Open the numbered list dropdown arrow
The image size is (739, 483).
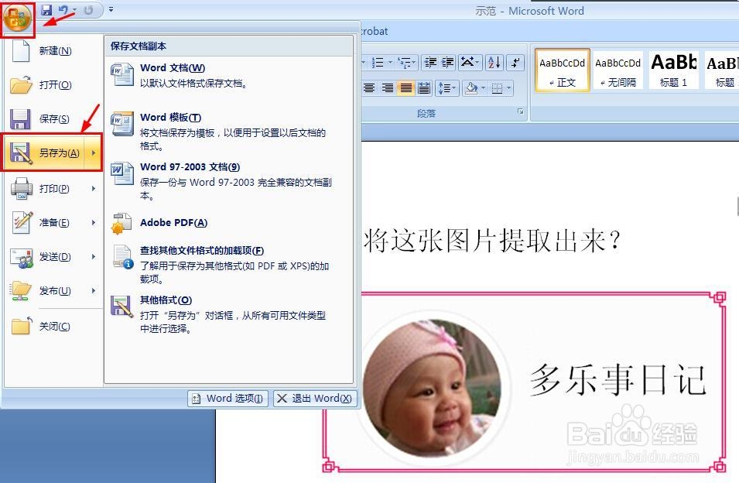tap(390, 63)
